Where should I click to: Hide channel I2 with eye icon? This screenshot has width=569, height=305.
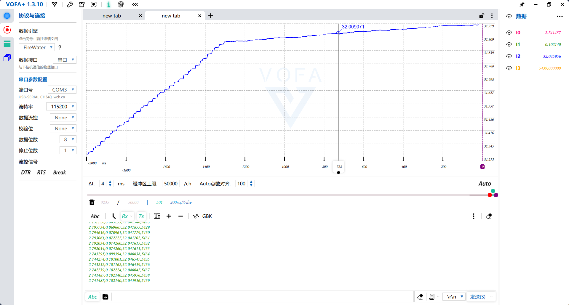click(509, 57)
